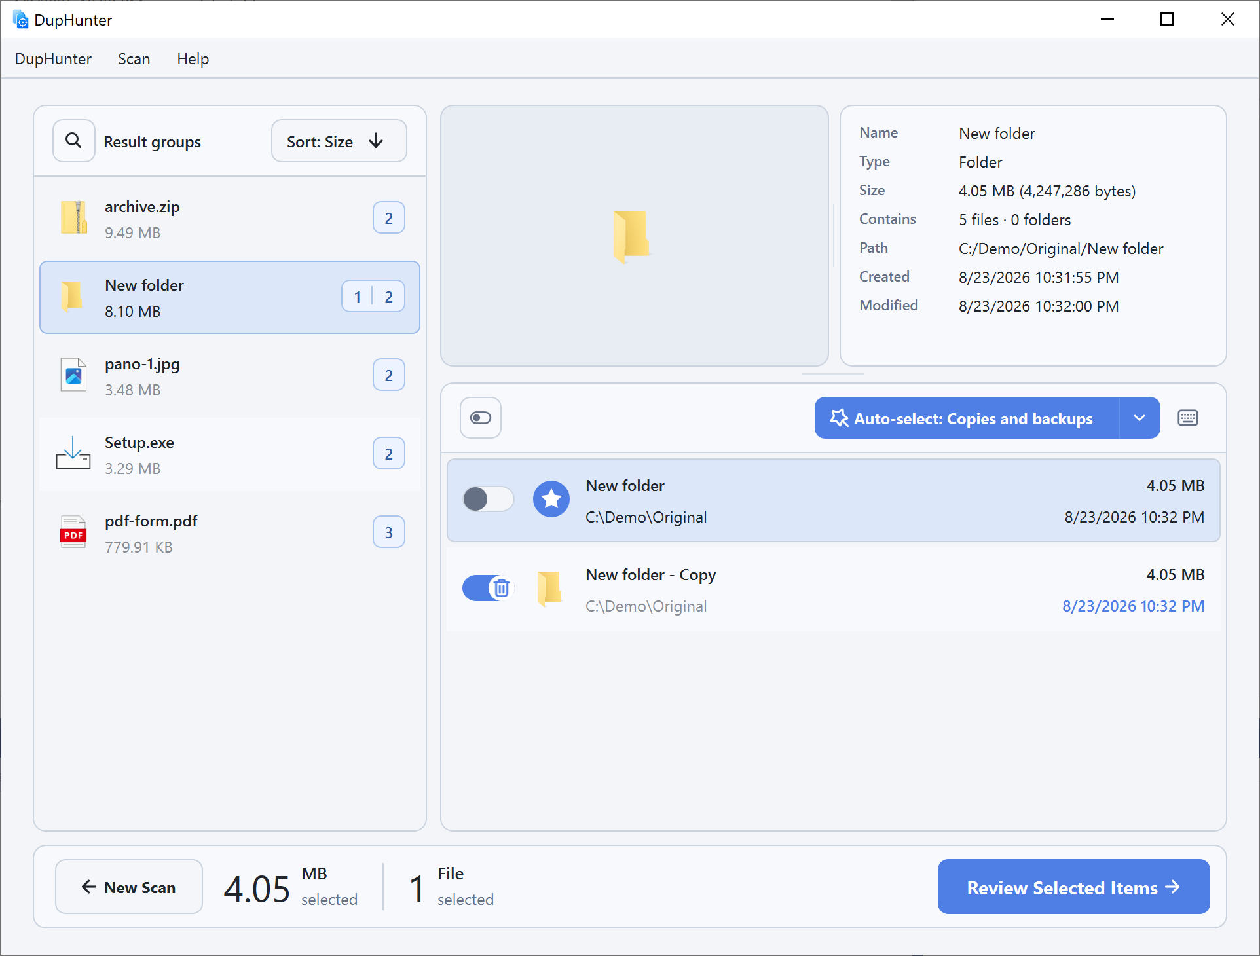Click the Contains value 5 files · 0 folders

coord(1015,220)
